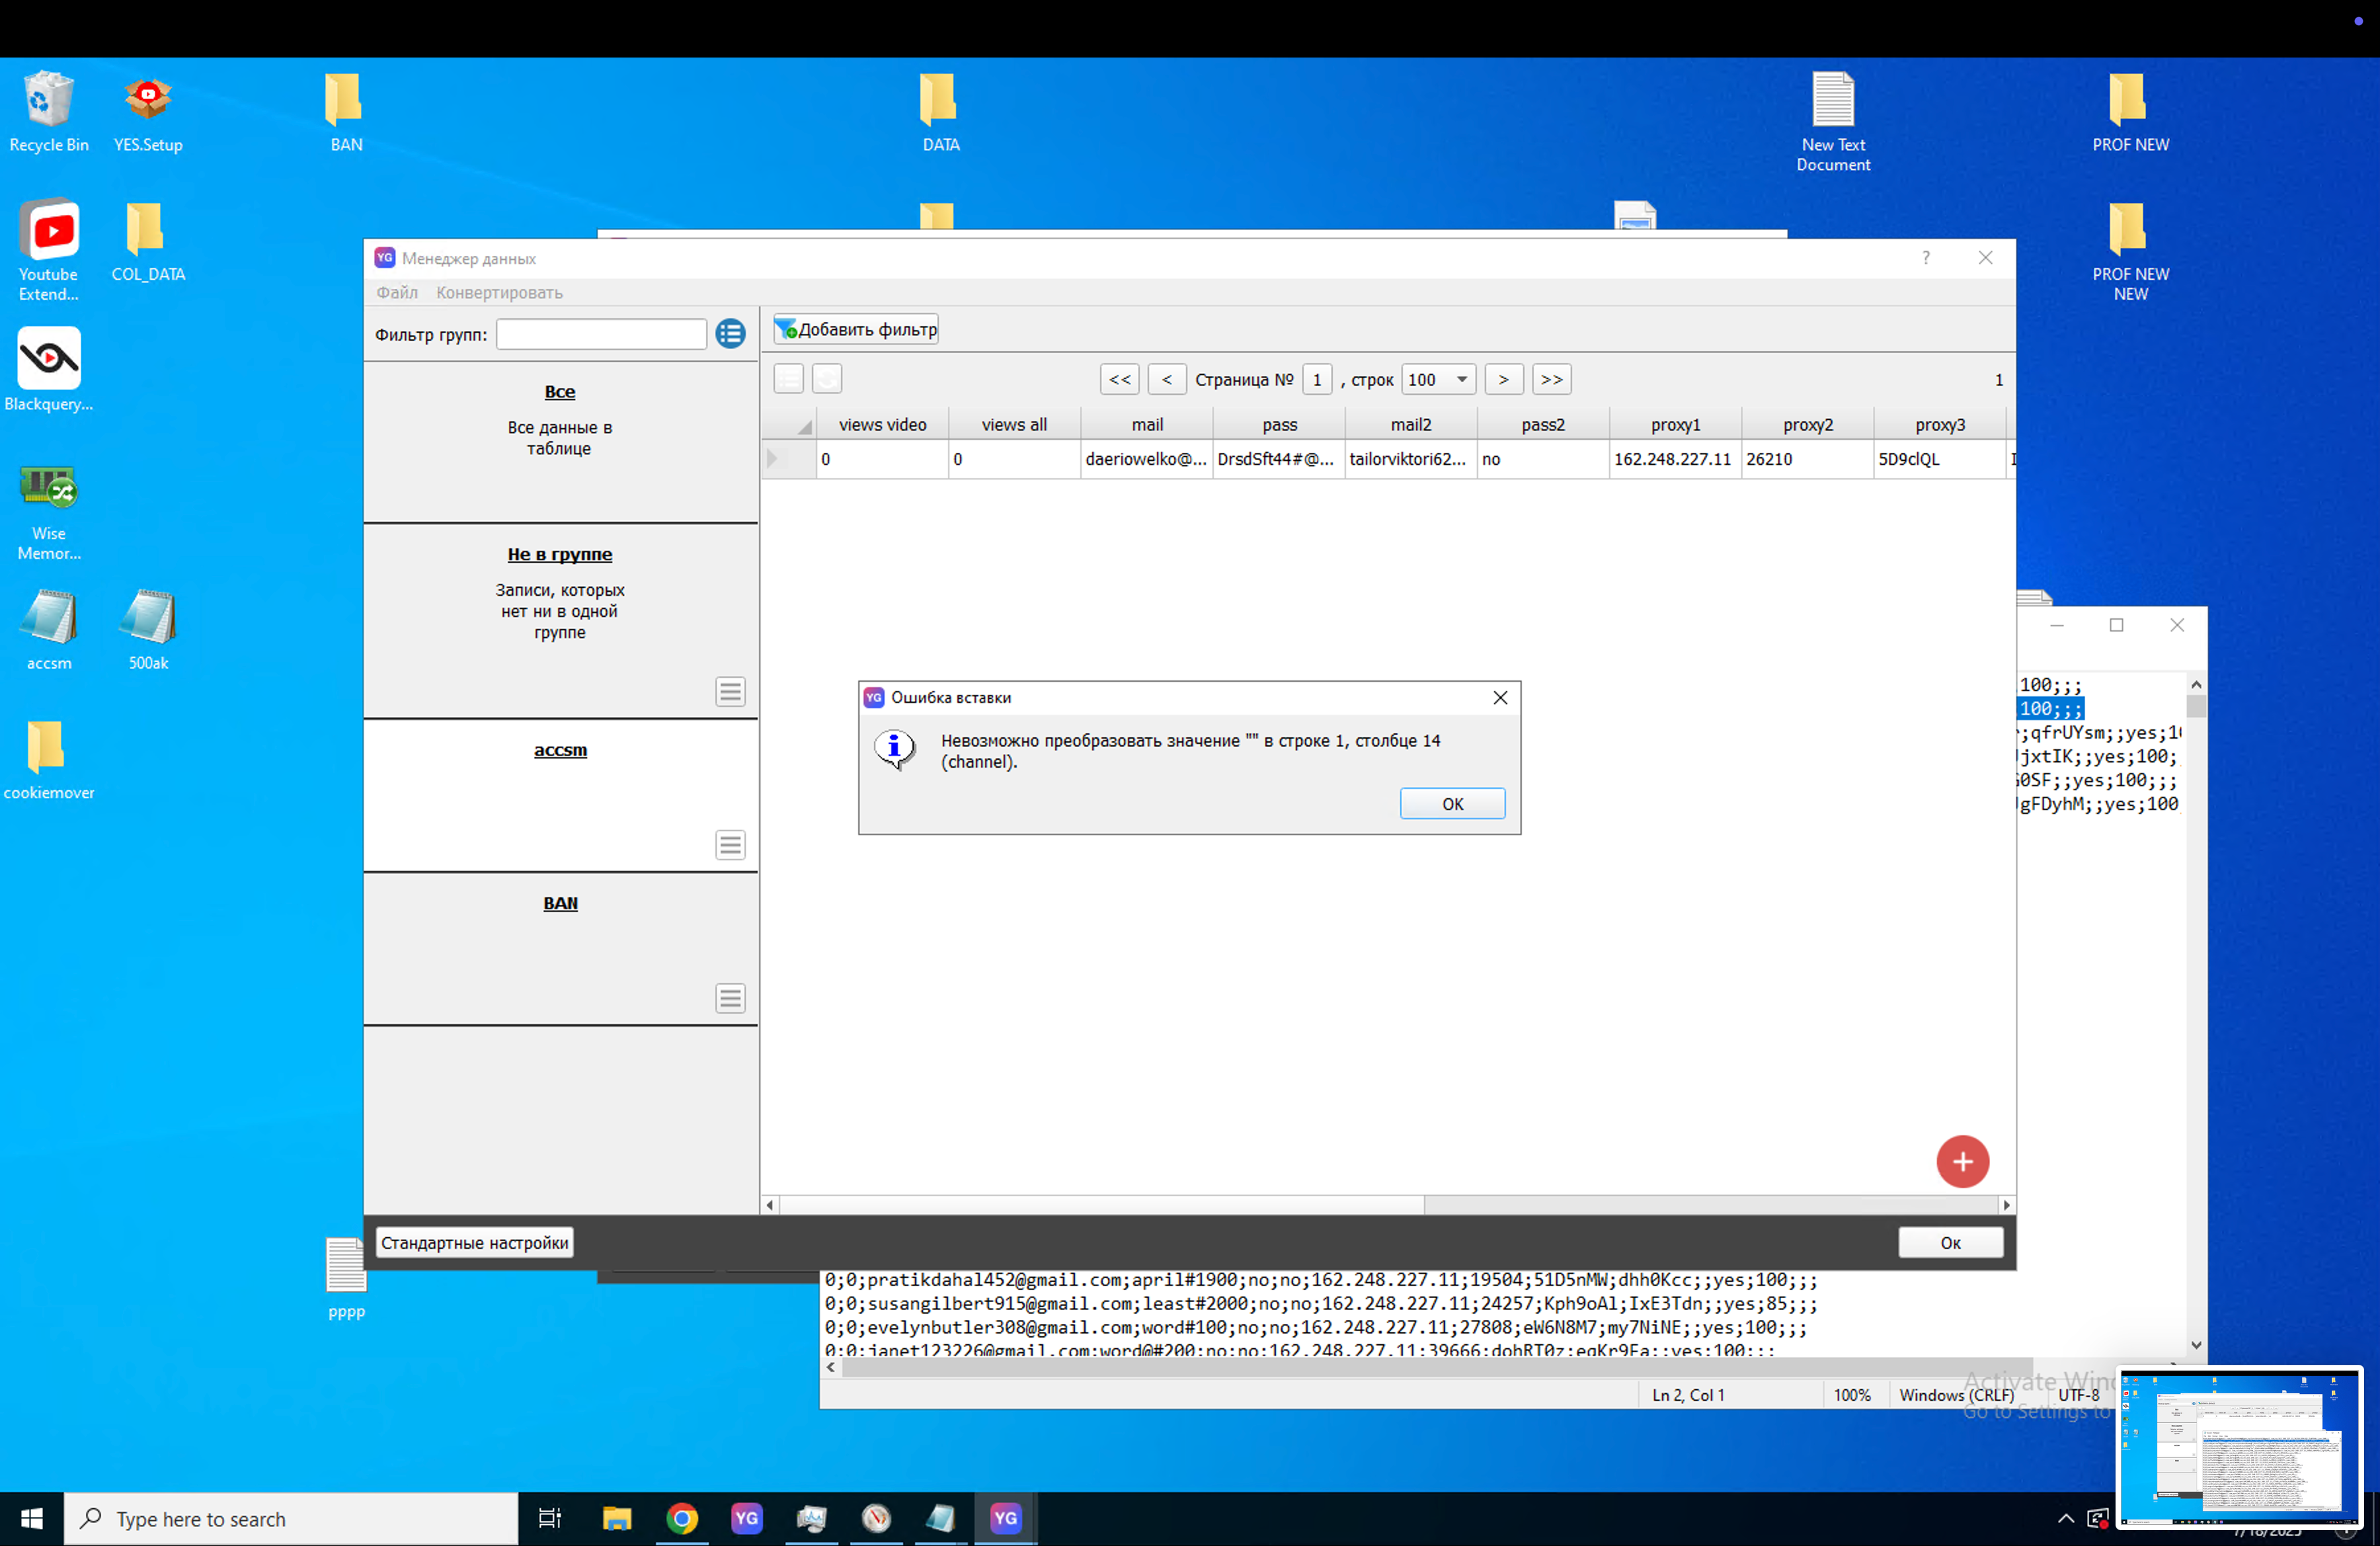
Task: Open Chrome from the taskbar
Action: 682,1518
